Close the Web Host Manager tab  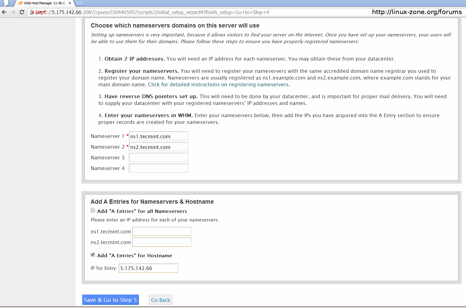(70, 3)
